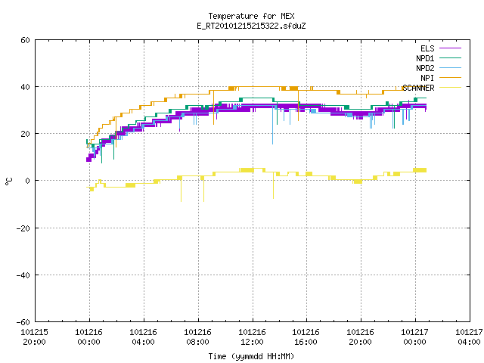The image size is (484, 363).
Task: Click the yellow SCANNER legend line sample
Action: (x=450, y=88)
